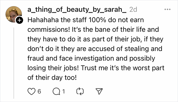This screenshot has height=102, width=178.
Task: Visit the a_thing_of_beauty_by_sarah_ username link
Action: coord(76,10)
